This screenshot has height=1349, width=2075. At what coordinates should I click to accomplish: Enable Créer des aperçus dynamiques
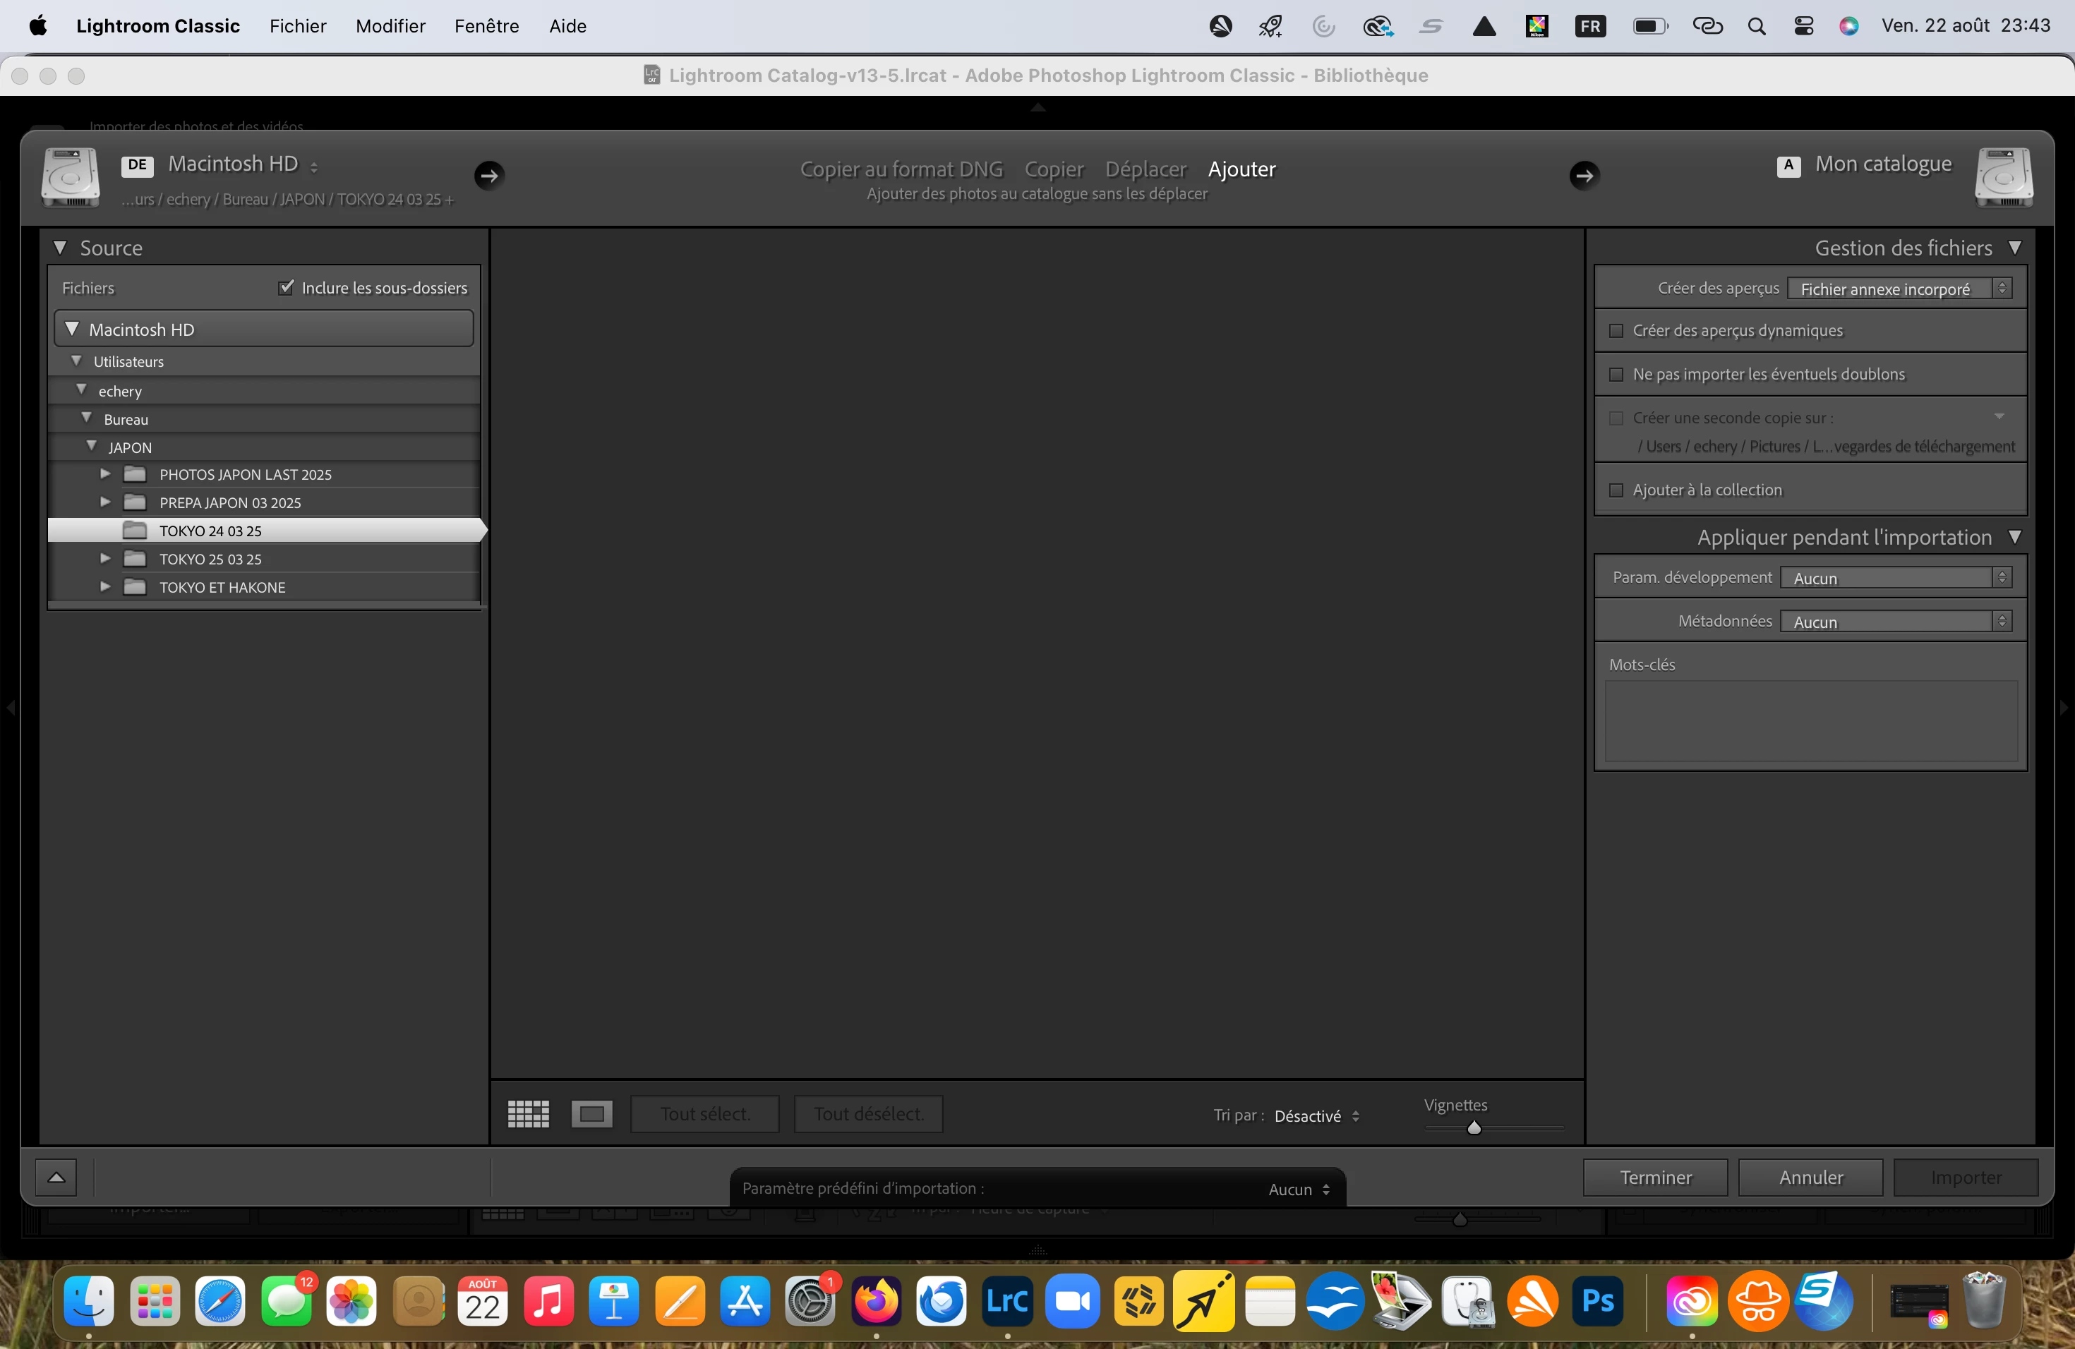[x=1616, y=330]
